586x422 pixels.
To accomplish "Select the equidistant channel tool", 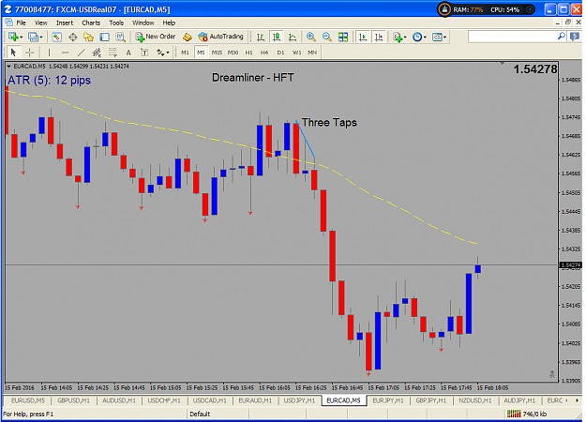I will point(97,53).
